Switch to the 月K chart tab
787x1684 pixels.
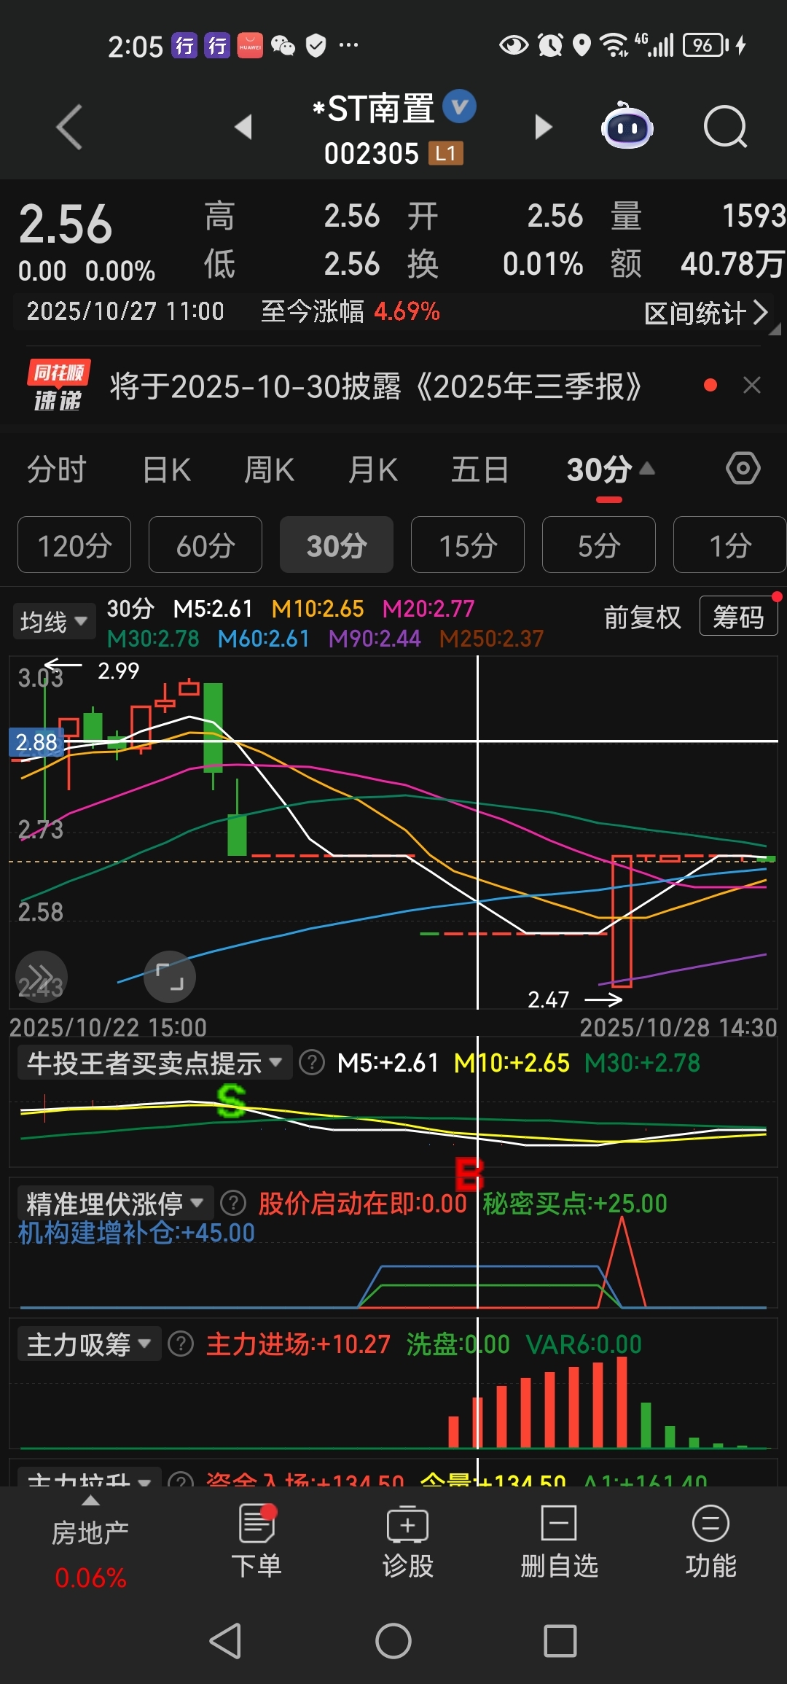(373, 469)
